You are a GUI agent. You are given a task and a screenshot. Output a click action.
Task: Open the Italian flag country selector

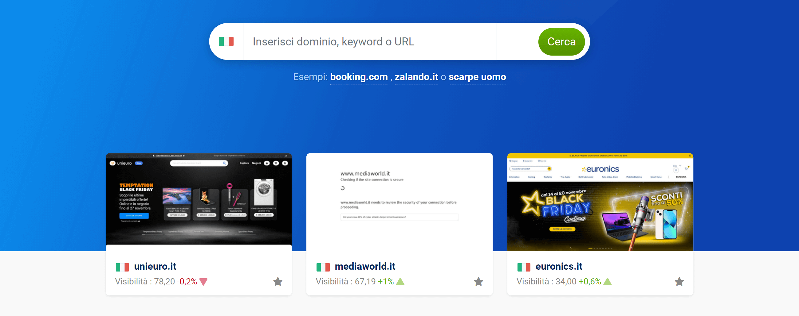226,41
